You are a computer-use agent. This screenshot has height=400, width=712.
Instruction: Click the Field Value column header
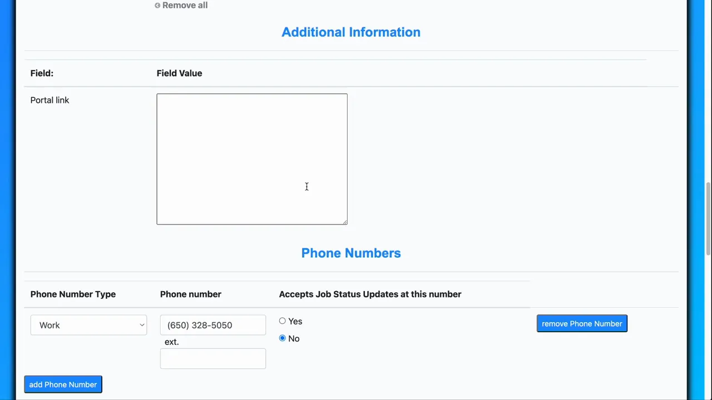pyautogui.click(x=179, y=73)
